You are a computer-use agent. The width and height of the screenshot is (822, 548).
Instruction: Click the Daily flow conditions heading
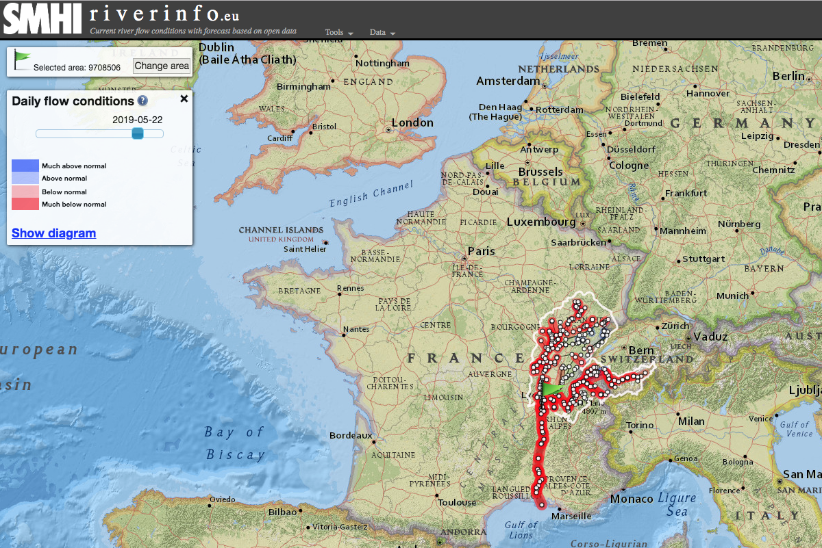(73, 101)
